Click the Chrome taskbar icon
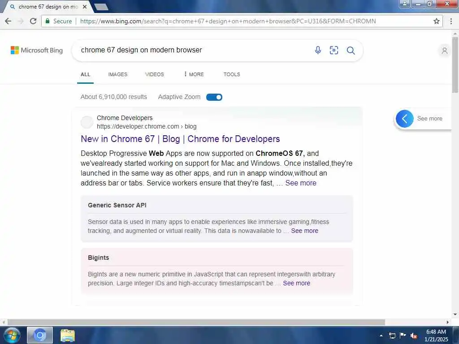459x344 pixels. coord(40,335)
